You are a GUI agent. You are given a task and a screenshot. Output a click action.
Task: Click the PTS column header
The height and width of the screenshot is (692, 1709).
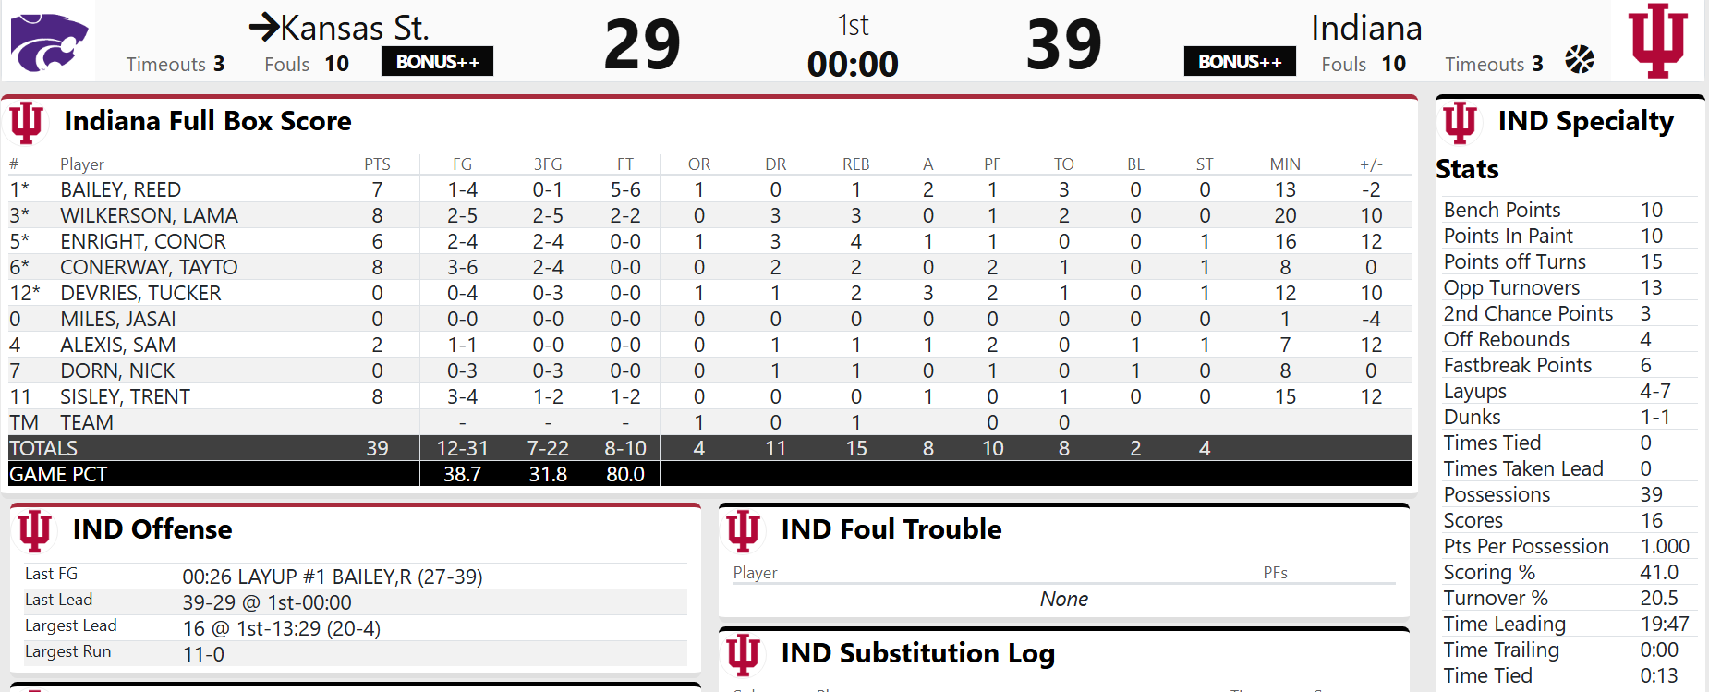click(x=377, y=164)
